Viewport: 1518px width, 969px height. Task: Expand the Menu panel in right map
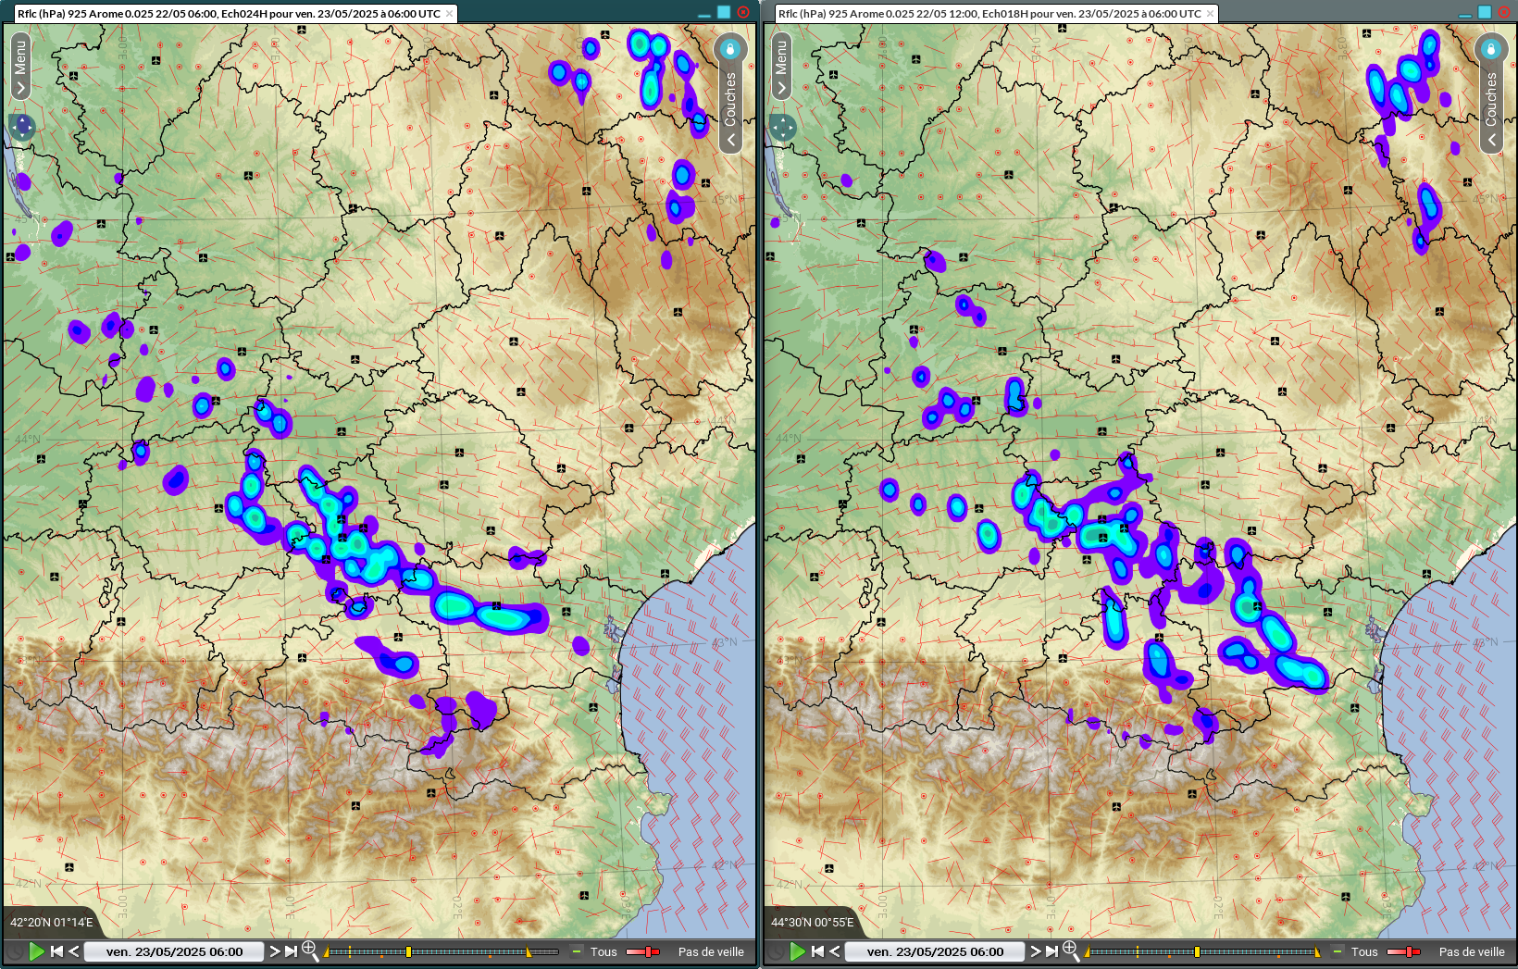[781, 67]
